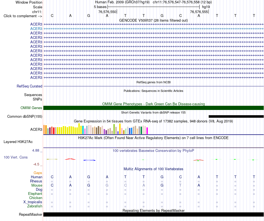This screenshot has width=264, height=221.
Task: Click the 'Sequences' publications sub-track label
Action: coord(33,95)
